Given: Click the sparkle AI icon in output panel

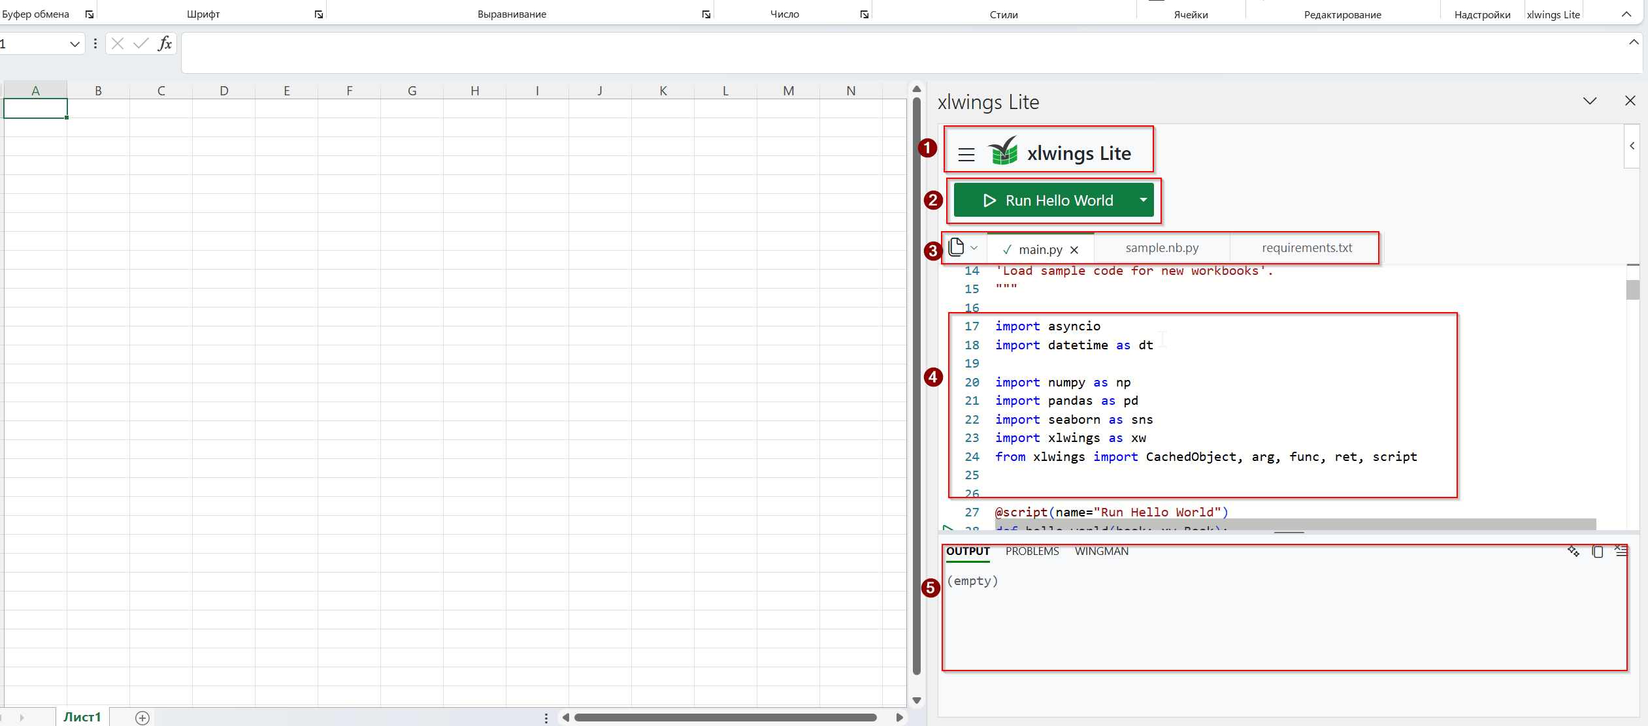Looking at the screenshot, I should tap(1574, 552).
